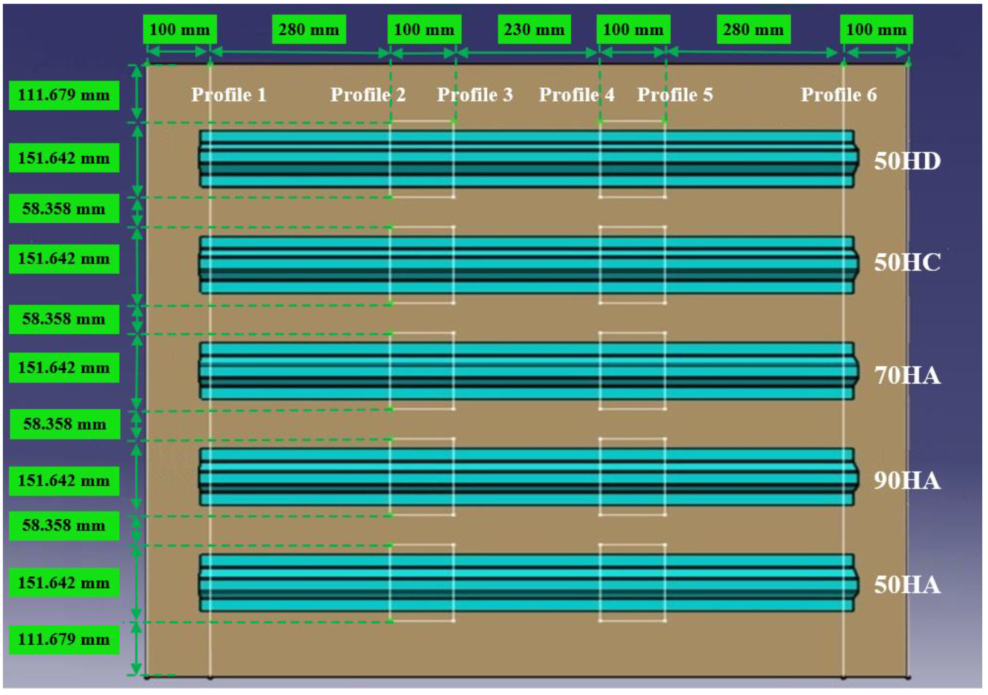This screenshot has width=988, height=695.
Task: Select the 50HD rail label
Action: (x=907, y=162)
